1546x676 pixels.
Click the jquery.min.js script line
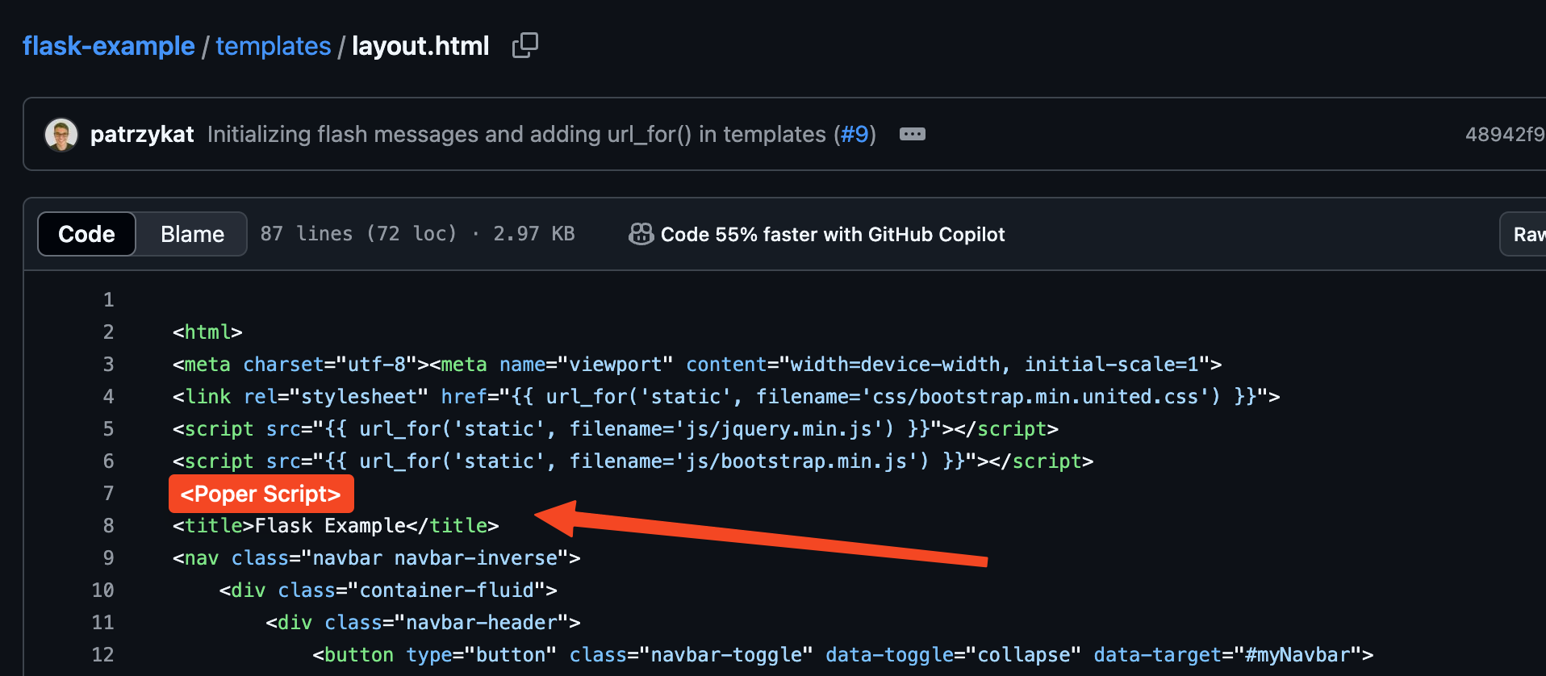(x=616, y=429)
